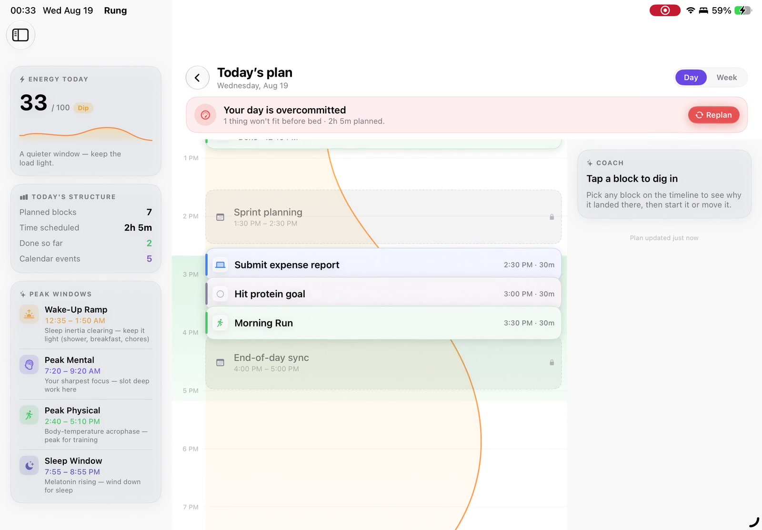Select the Peak Mental window
The width and height of the screenshot is (762, 530).
[x=86, y=375]
